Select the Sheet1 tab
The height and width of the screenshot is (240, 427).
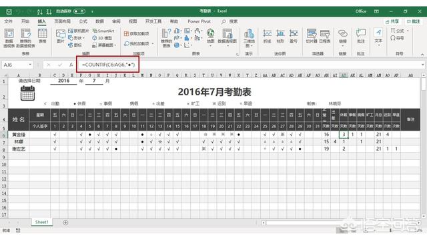coord(41,222)
